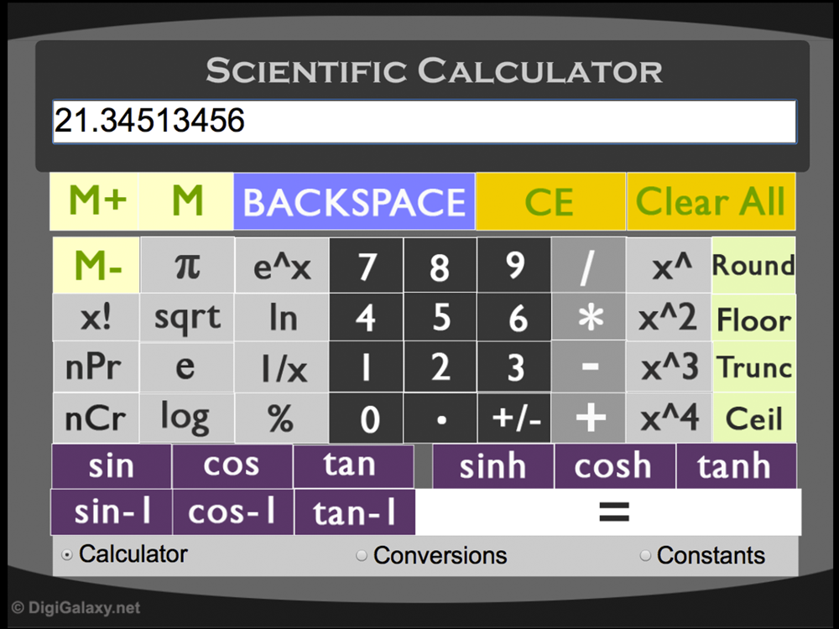This screenshot has height=629, width=839.
Task: Compute the square root with sqrt
Action: click(x=187, y=317)
